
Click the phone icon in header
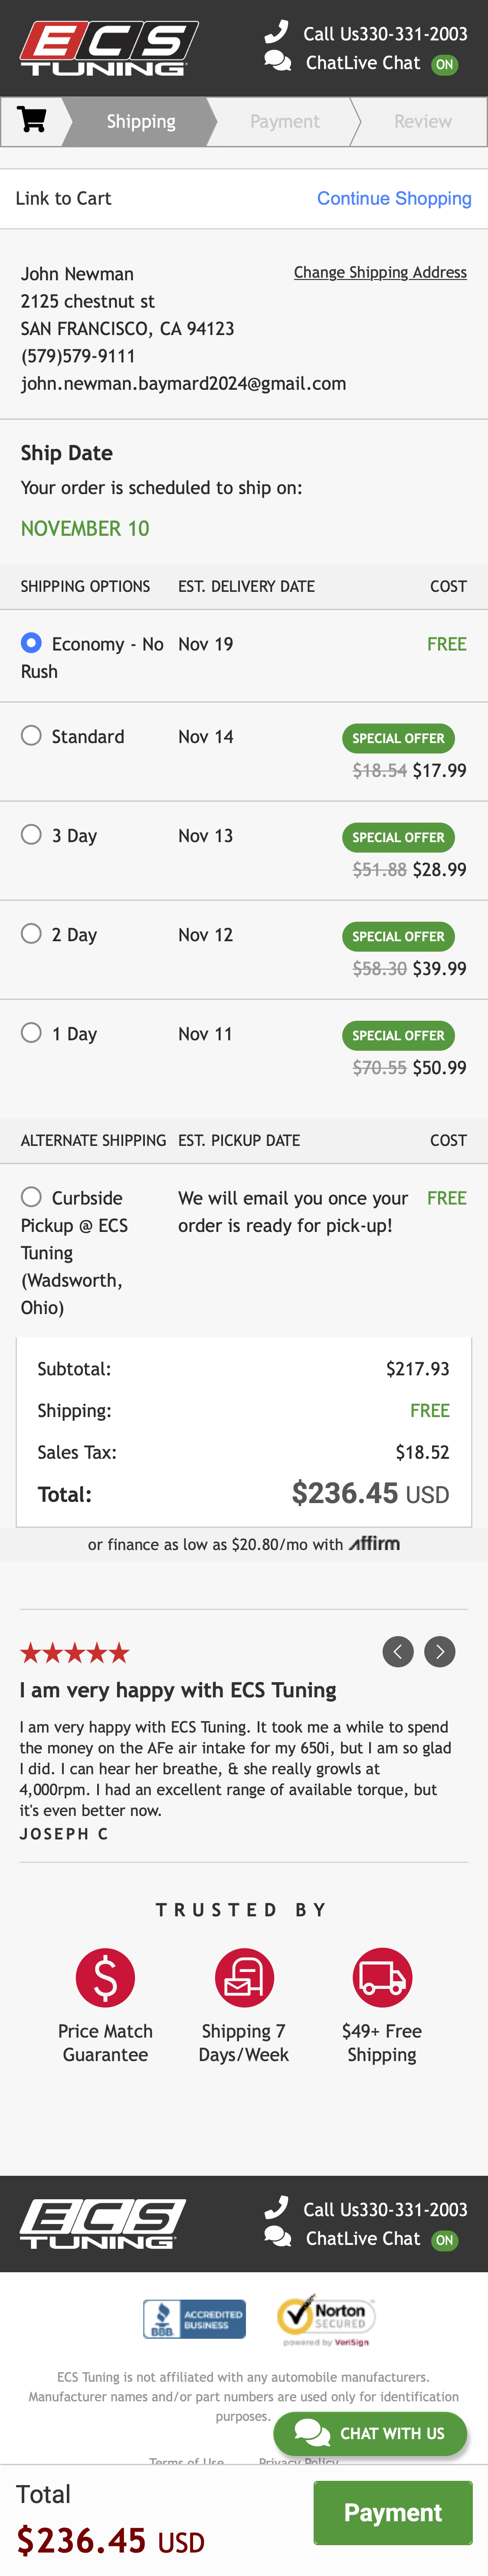(276, 32)
